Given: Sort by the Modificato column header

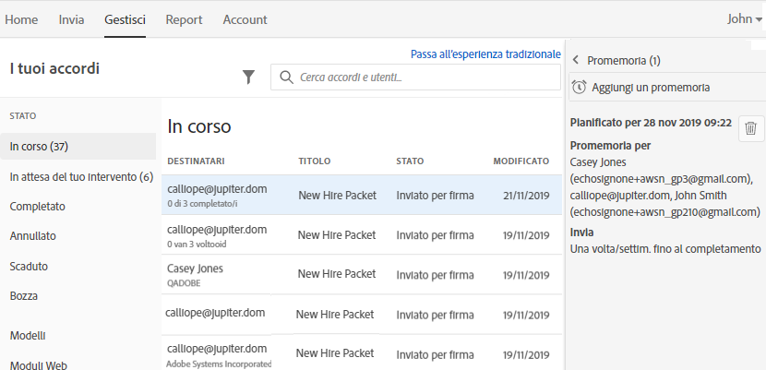Looking at the screenshot, I should (521, 161).
